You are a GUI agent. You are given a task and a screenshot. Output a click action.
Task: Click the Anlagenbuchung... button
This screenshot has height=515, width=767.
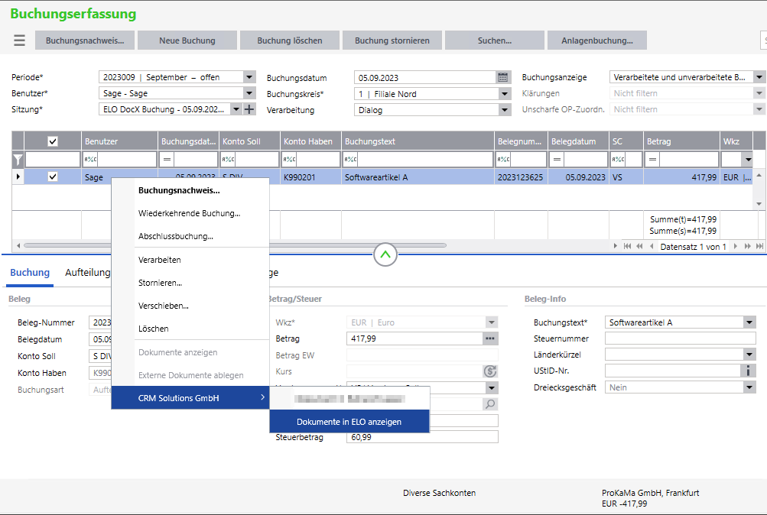click(x=596, y=40)
